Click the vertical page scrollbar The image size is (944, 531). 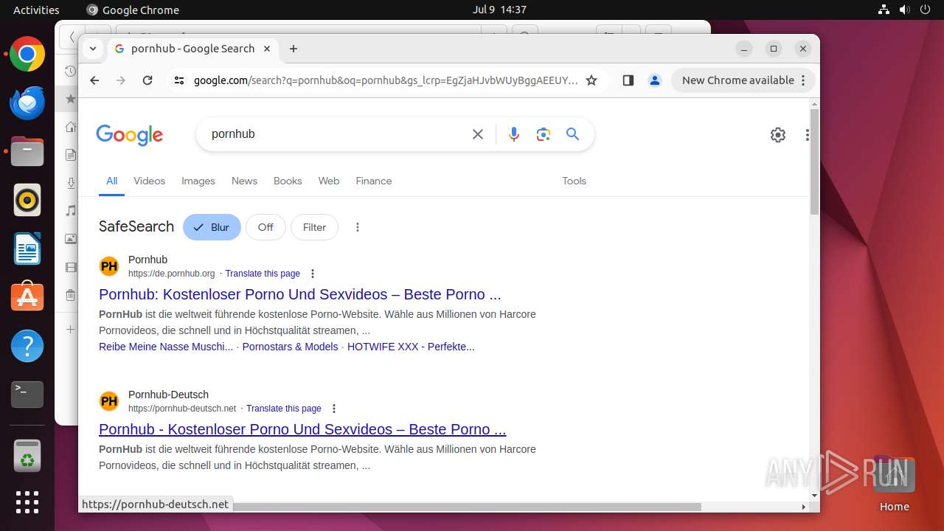814,161
